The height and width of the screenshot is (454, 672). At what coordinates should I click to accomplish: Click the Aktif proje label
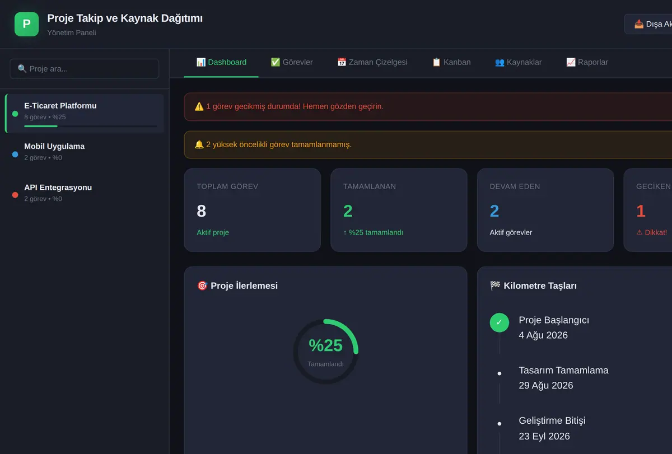(213, 232)
